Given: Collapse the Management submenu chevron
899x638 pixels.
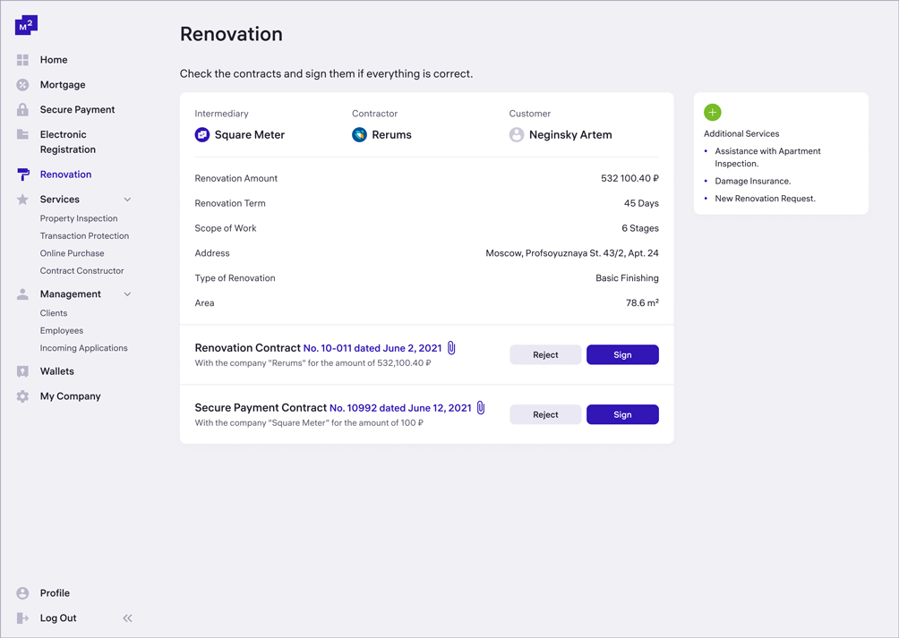Looking at the screenshot, I should 127,294.
